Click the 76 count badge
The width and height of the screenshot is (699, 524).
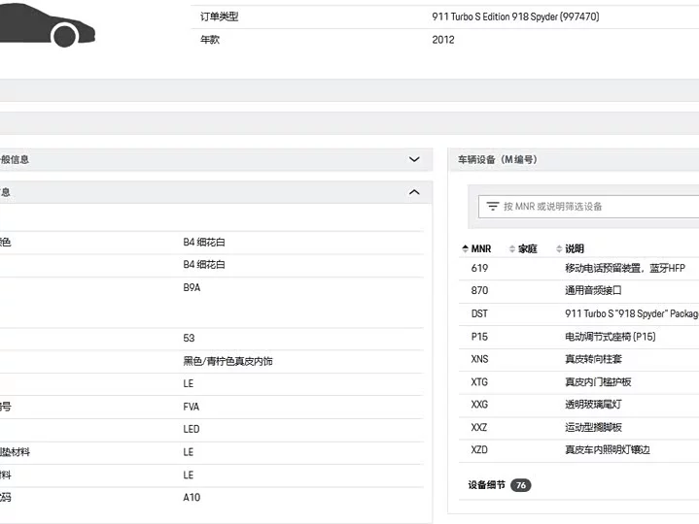(521, 485)
